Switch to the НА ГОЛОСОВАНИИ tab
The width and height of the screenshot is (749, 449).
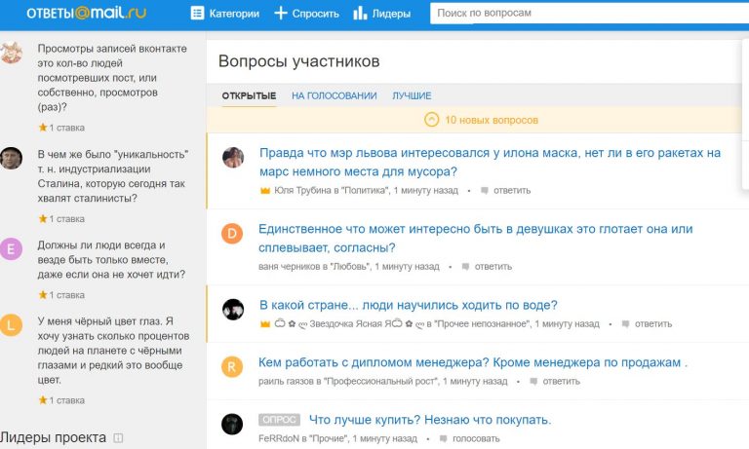[334, 95]
